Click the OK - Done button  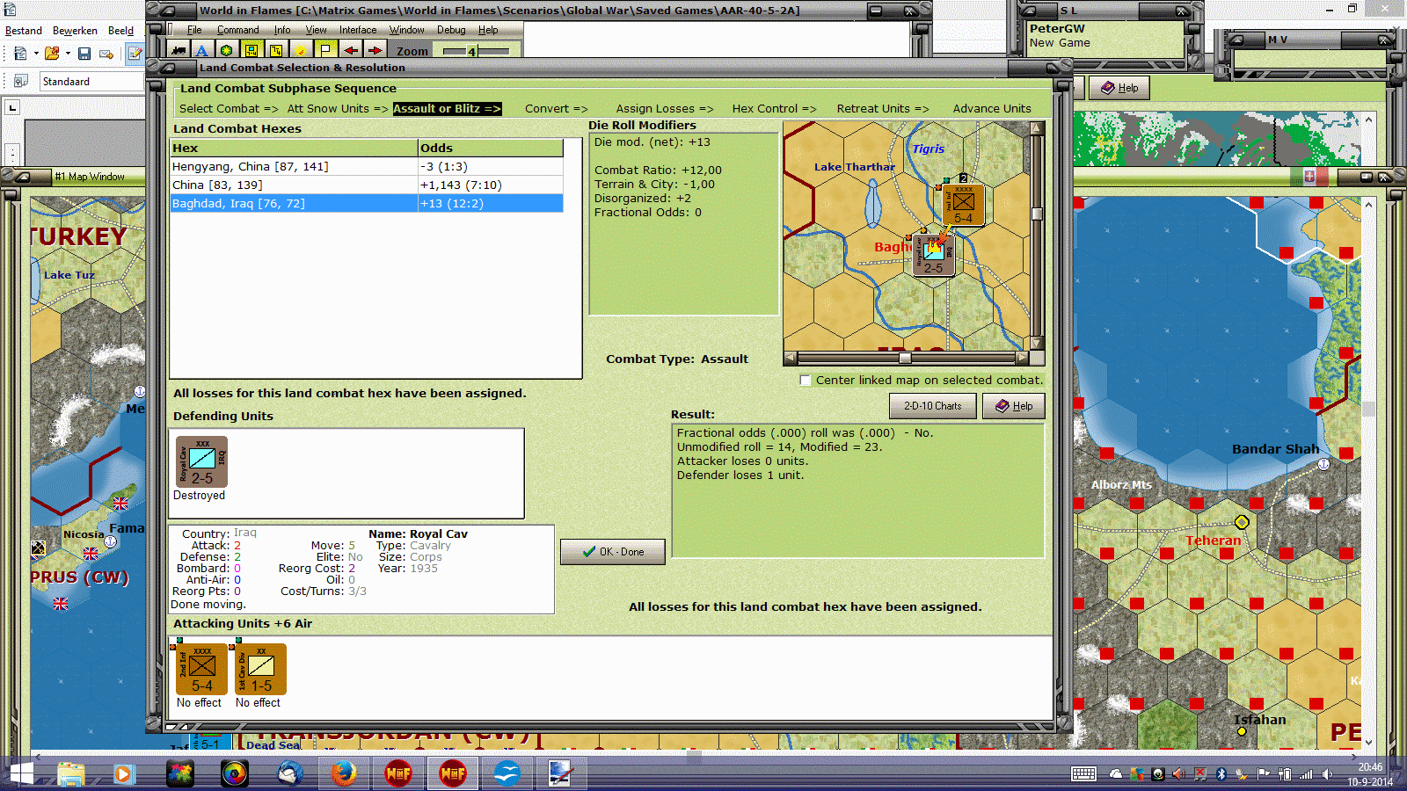click(x=613, y=552)
